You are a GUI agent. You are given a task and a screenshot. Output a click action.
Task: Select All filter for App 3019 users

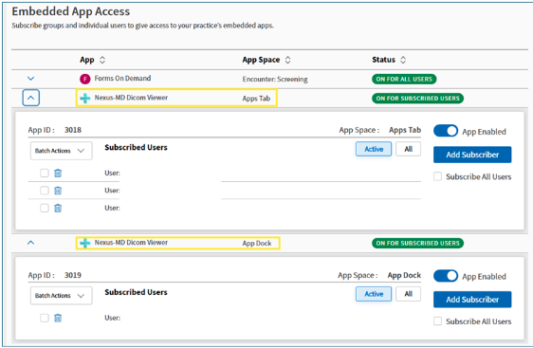point(408,294)
